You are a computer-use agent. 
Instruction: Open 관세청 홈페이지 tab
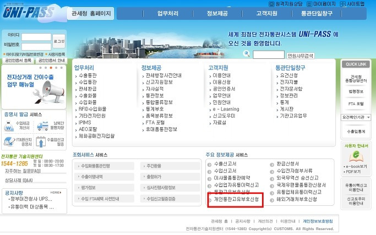[91, 13]
